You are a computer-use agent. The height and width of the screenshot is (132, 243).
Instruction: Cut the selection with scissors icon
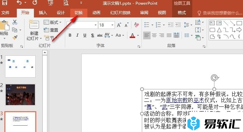15,22
